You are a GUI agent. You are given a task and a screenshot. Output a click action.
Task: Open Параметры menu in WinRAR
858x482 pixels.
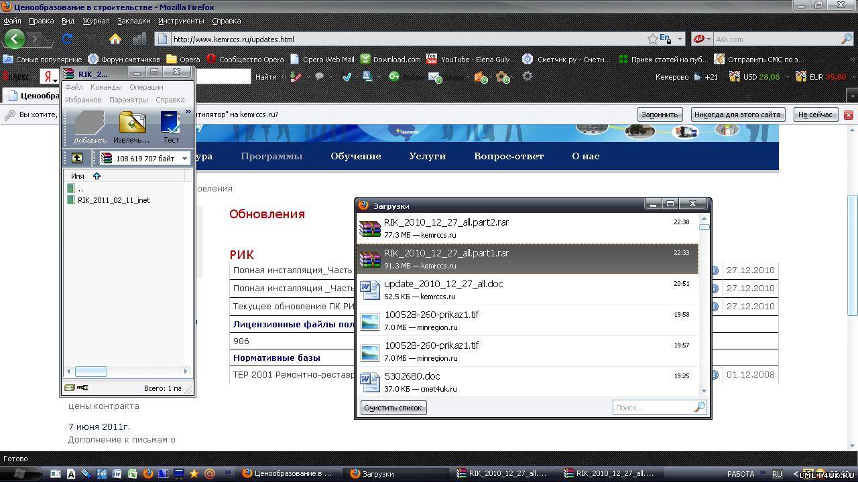point(128,100)
